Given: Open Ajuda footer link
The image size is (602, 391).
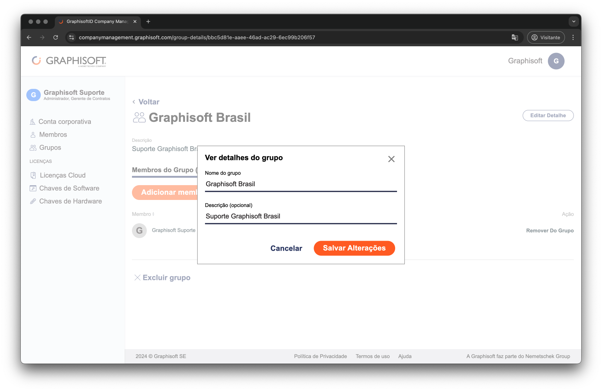Looking at the screenshot, I should pyautogui.click(x=405, y=356).
